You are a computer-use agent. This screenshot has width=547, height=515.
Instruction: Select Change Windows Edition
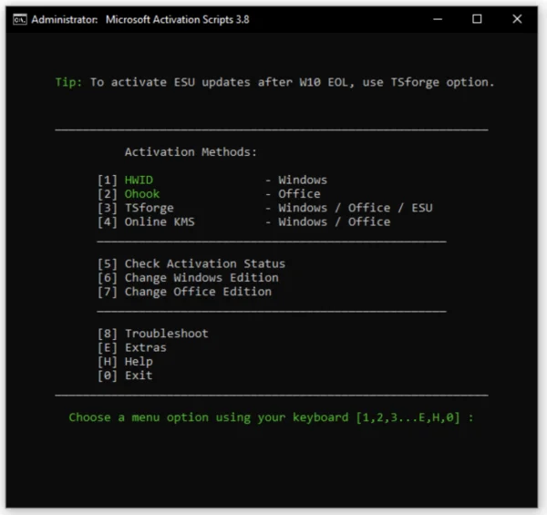[x=201, y=277]
